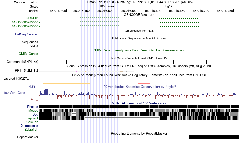Select the Chicken alignment row label
Screen dimensions: 239x143
(32, 122)
